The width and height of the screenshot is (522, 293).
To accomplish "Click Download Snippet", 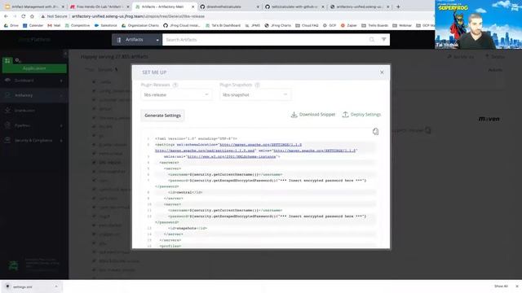I will [313, 114].
